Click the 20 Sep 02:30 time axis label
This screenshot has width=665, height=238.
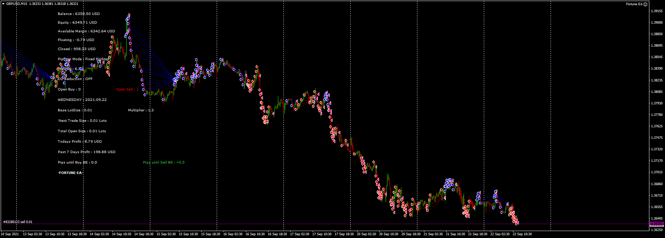point(366,234)
